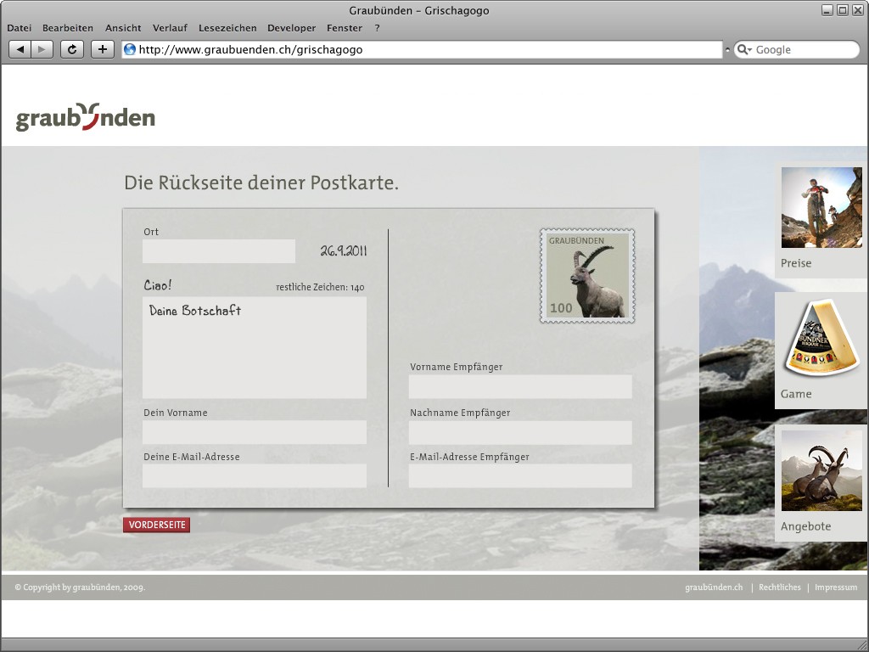Click the ibex Angebote thumbnail
The image size is (869, 652).
click(821, 470)
